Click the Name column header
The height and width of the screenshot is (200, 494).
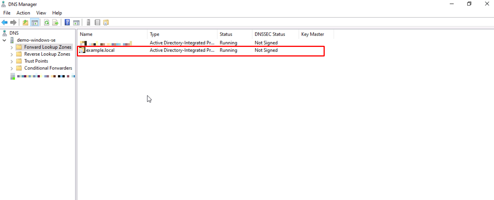[86, 34]
